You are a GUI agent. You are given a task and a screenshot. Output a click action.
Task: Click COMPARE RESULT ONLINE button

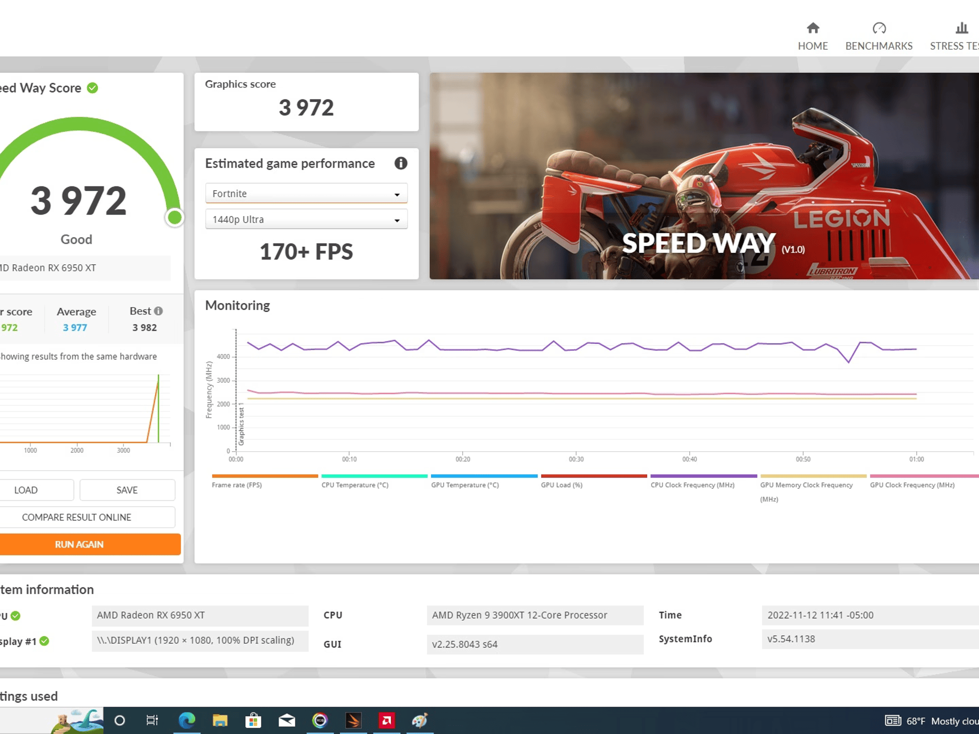87,517
